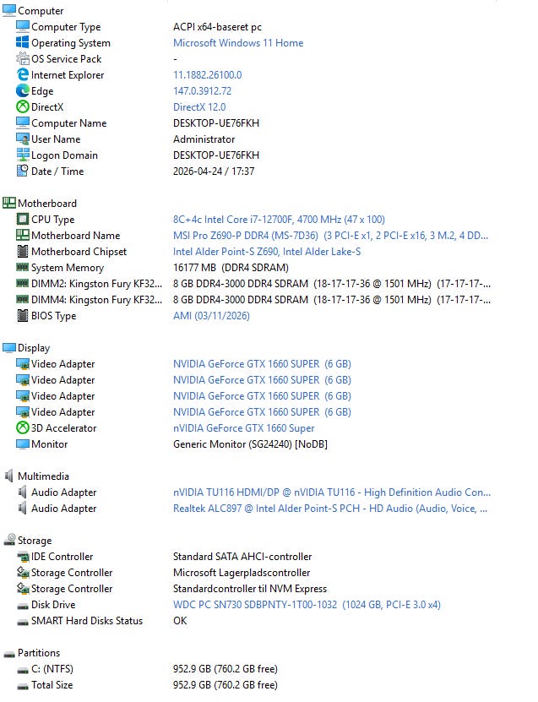The image size is (538, 702).
Task: Click the network icon beside Logon Domain
Action: click(x=22, y=155)
